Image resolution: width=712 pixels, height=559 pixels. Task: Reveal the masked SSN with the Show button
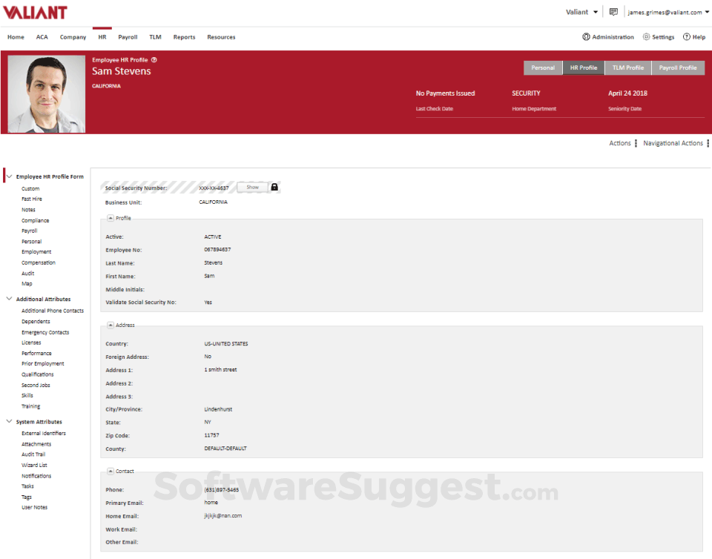tap(251, 187)
